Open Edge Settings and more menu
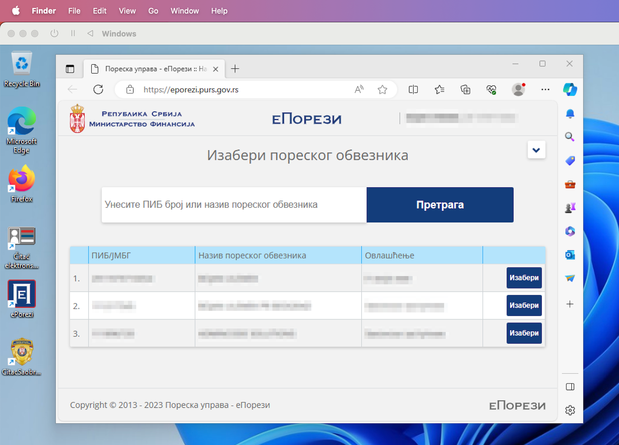Image resolution: width=619 pixels, height=445 pixels. coord(545,89)
